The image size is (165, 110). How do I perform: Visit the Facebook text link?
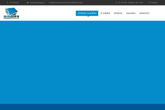(154, 3)
